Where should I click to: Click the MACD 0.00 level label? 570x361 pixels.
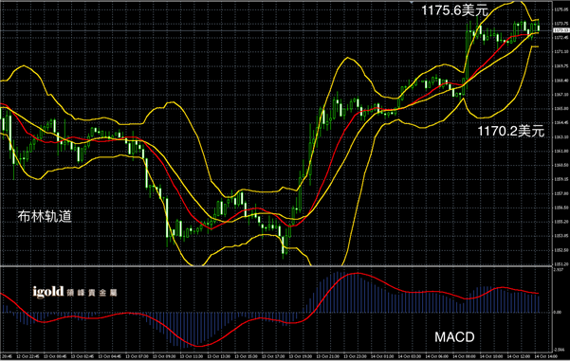(x=558, y=312)
